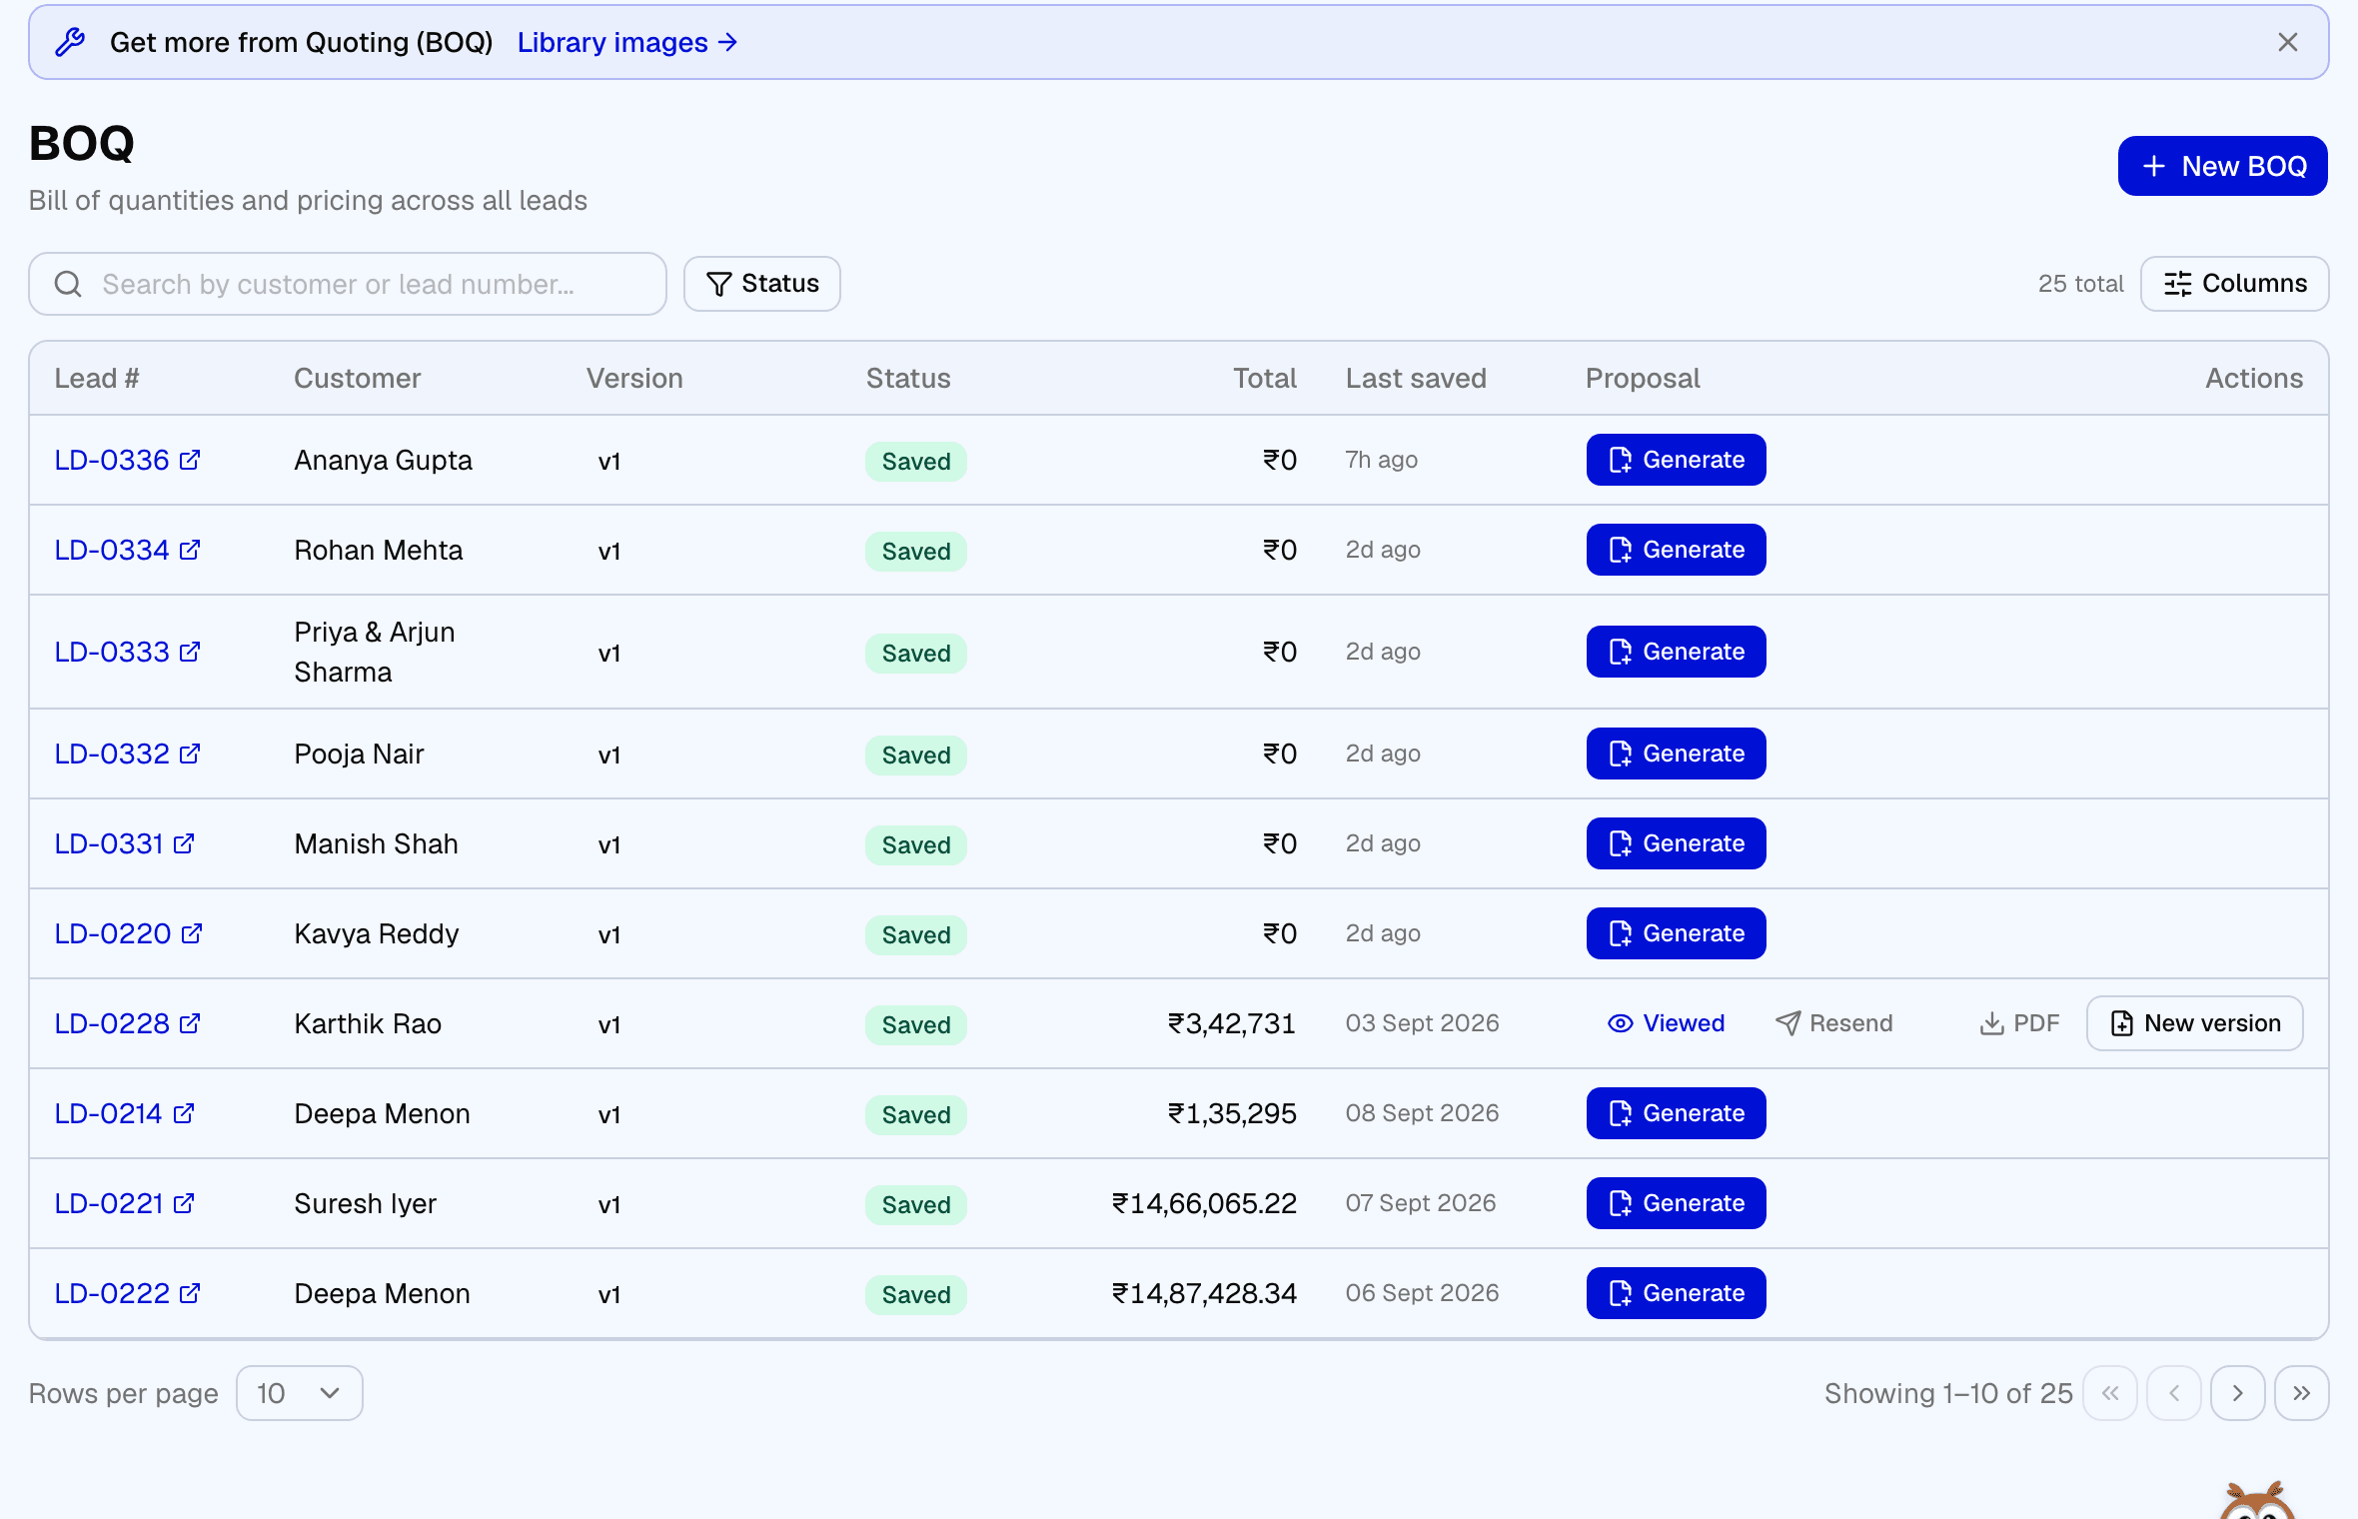Open the Rows per page dropdown
This screenshot has width=2358, height=1519.
(x=299, y=1393)
